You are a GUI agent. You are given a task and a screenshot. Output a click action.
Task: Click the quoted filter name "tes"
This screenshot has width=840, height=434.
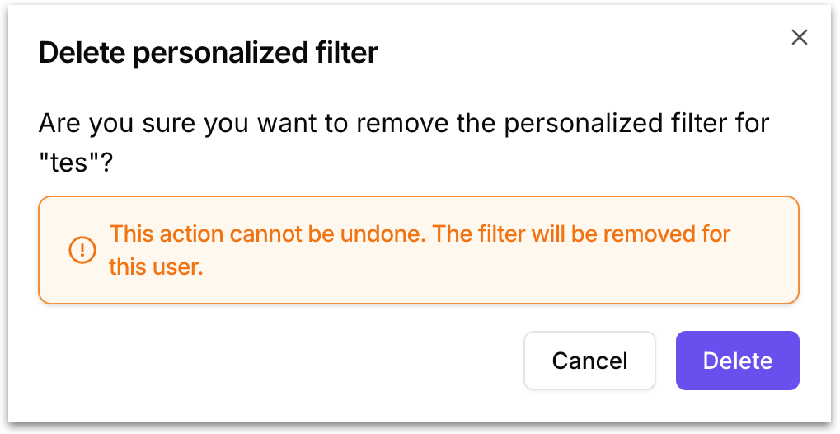69,163
